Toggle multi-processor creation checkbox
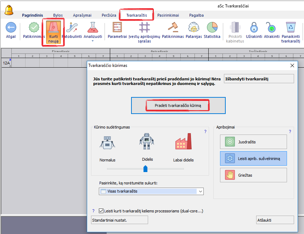The width and height of the screenshot is (304, 234). (x=101, y=211)
